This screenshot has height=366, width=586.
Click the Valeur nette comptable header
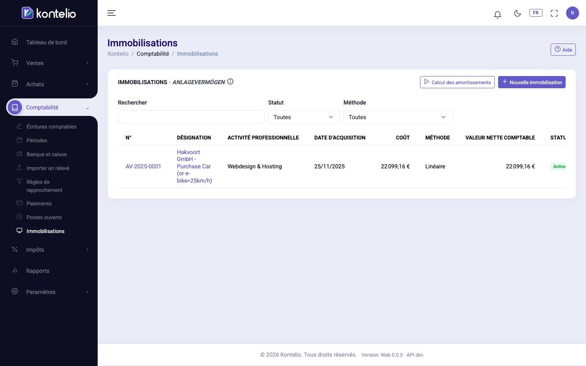click(x=500, y=137)
